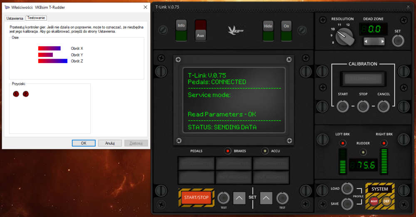Toggle the On switch in T-Link
Image resolution: width=416 pixels, height=217 pixels.
pos(286,31)
